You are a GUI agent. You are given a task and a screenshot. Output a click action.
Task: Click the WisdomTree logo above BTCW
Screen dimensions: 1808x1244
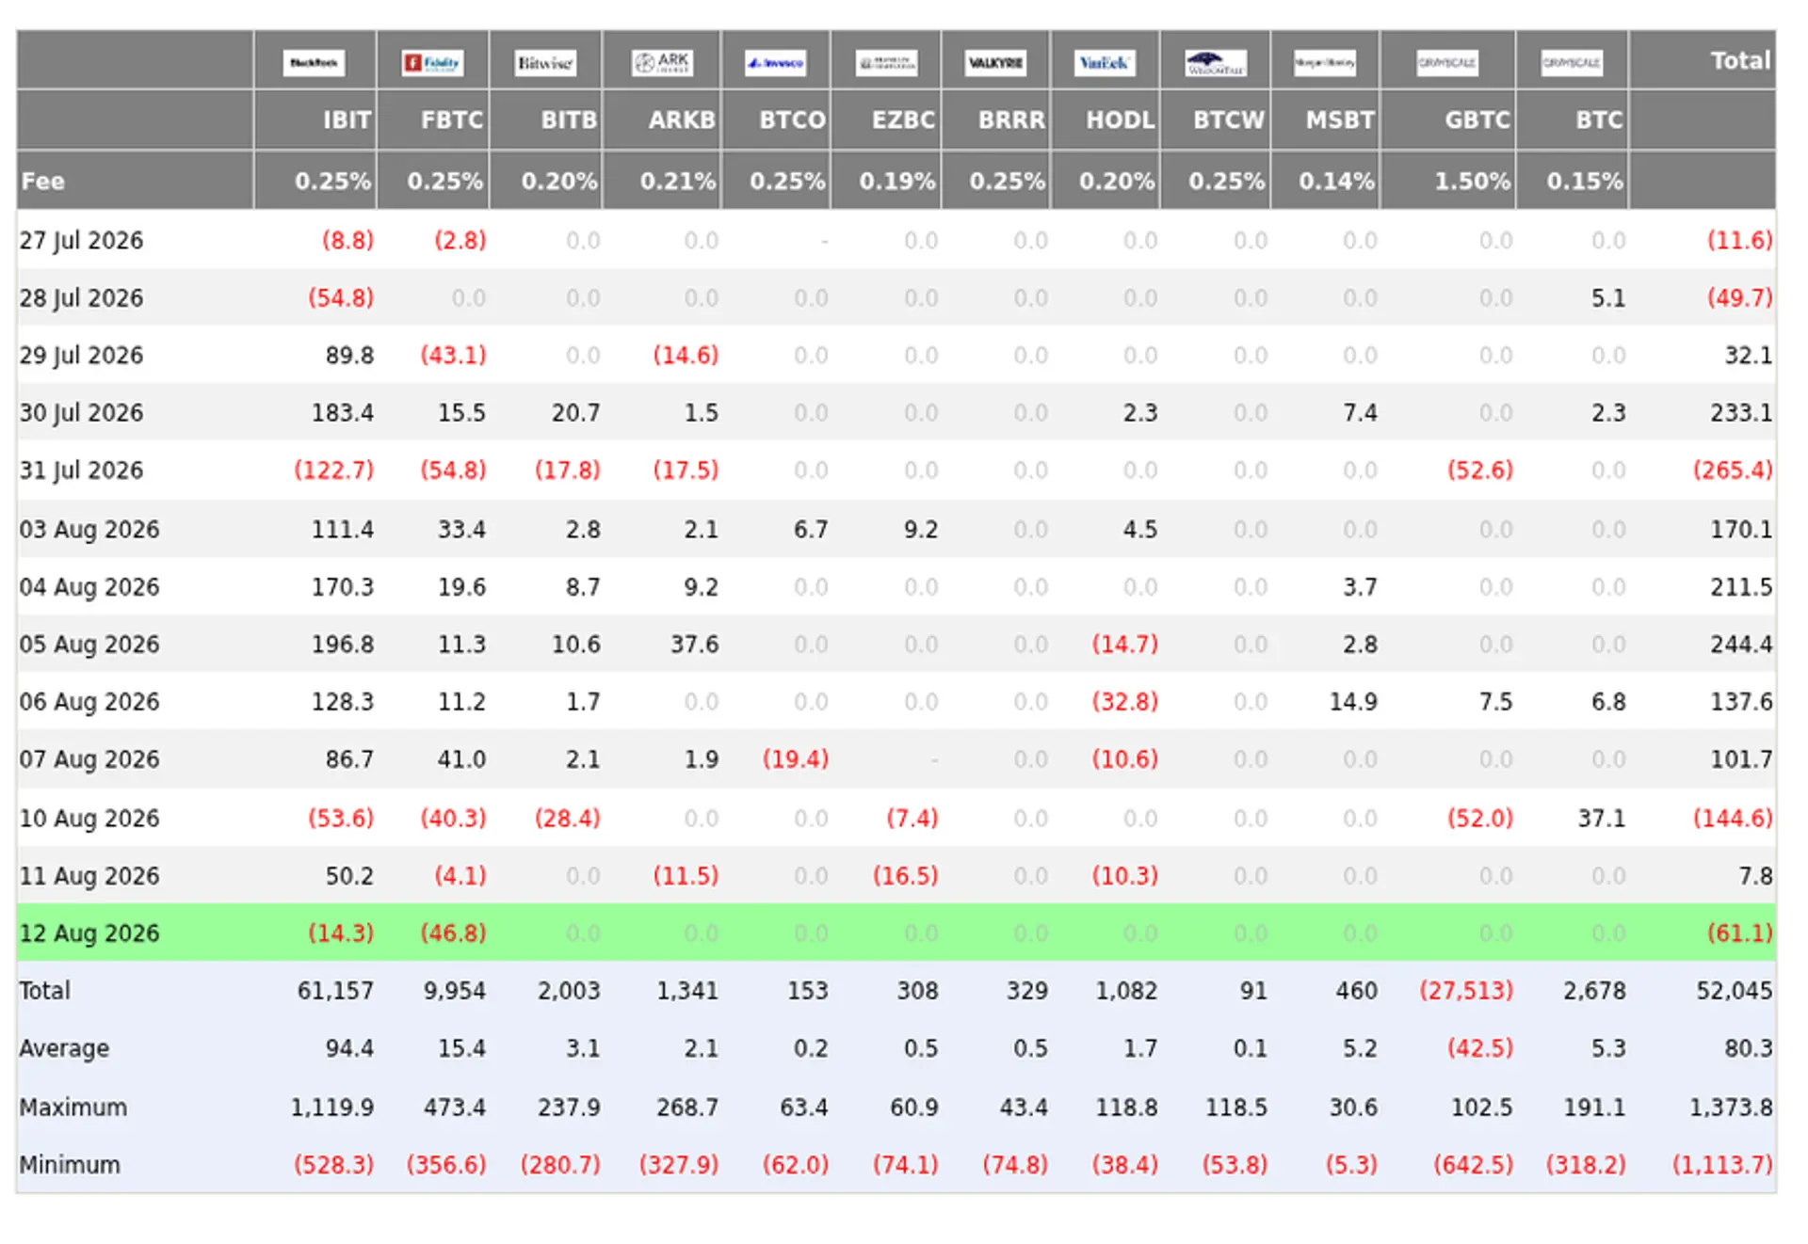click(x=1216, y=63)
